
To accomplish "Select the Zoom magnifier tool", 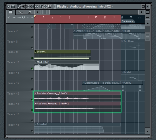I will click(50, 7).
